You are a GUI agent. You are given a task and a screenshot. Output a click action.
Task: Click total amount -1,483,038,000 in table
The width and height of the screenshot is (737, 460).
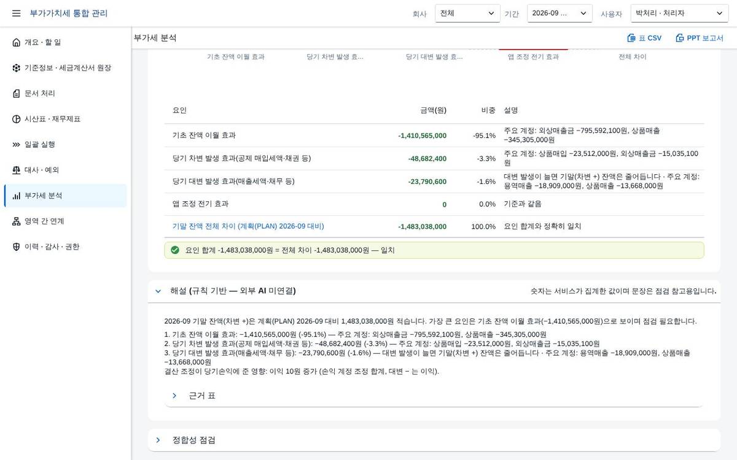[422, 227]
